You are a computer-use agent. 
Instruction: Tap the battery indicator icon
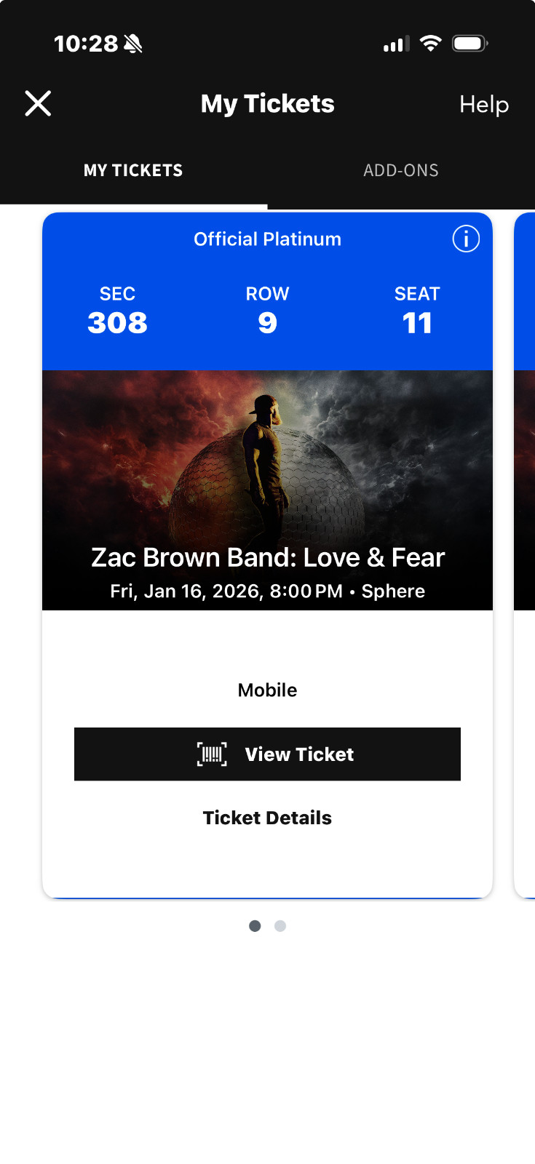click(x=469, y=42)
